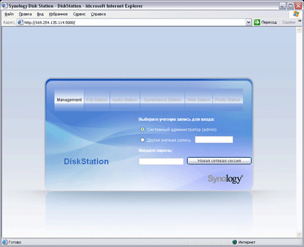Click the scrollbar down arrow
The image size is (304, 247).
[299, 234]
